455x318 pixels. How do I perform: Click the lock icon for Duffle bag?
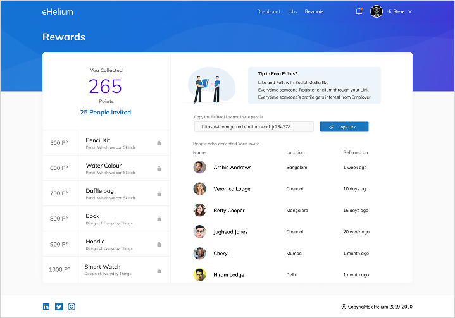[x=159, y=193]
